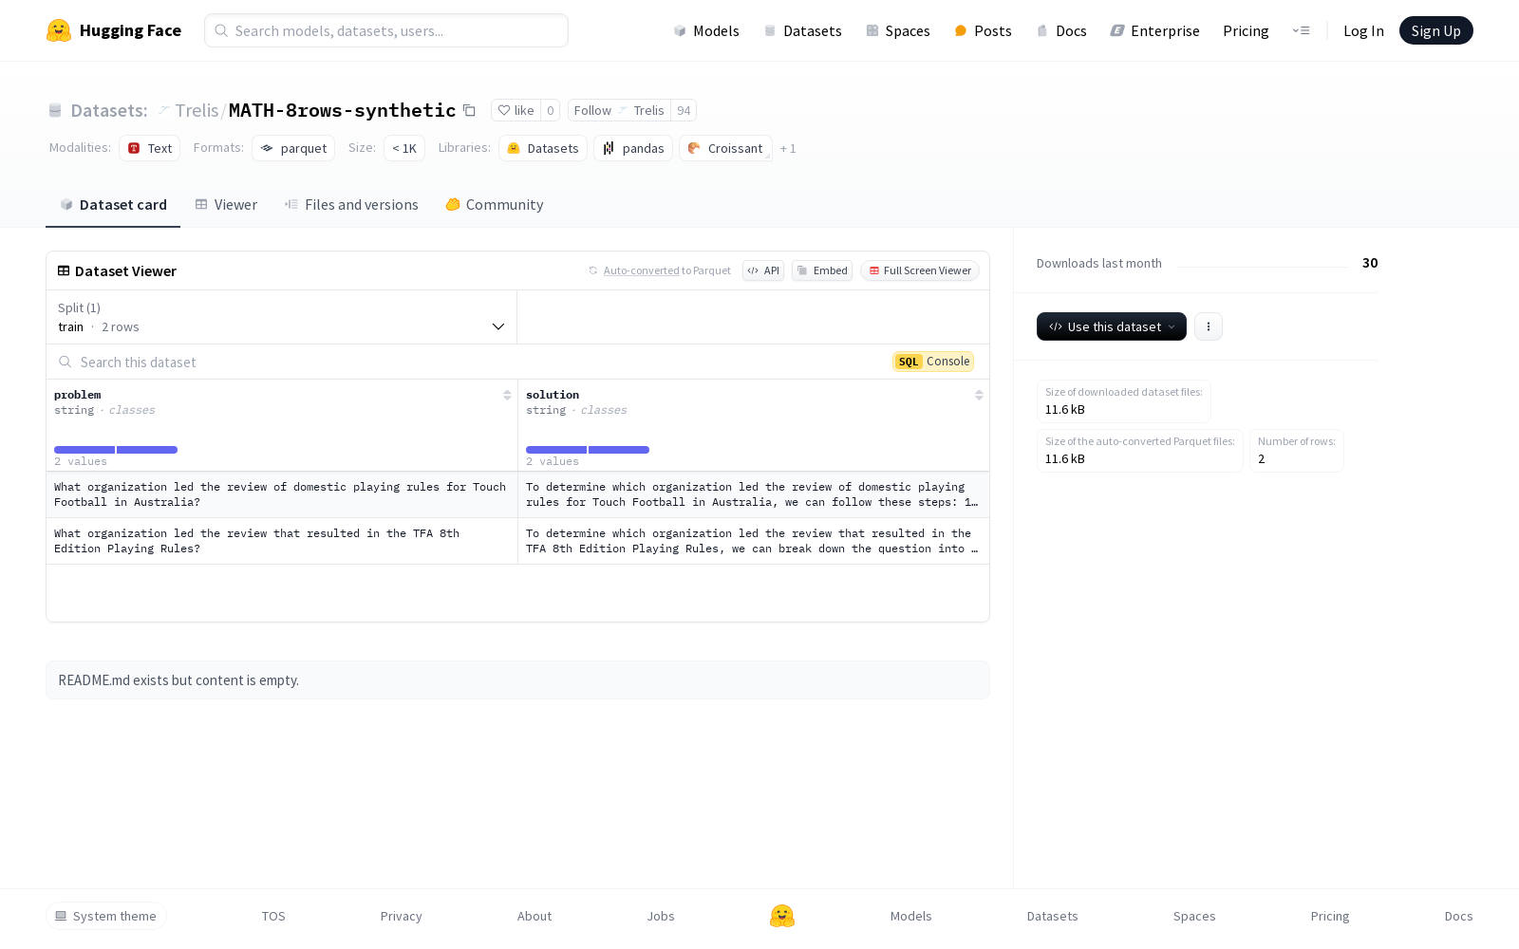
Task: Click the pandas library tag
Action: (x=633, y=148)
